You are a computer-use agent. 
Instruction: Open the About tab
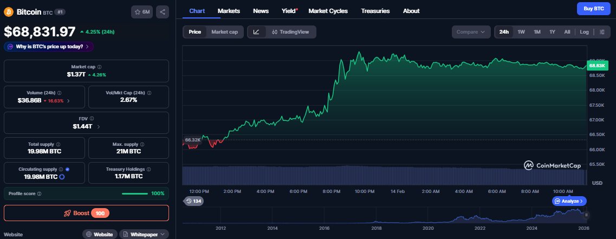pyautogui.click(x=411, y=11)
